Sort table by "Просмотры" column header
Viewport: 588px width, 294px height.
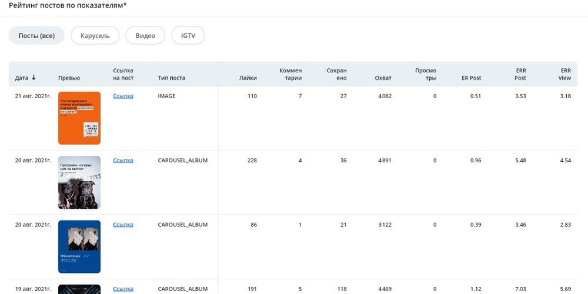(x=426, y=74)
